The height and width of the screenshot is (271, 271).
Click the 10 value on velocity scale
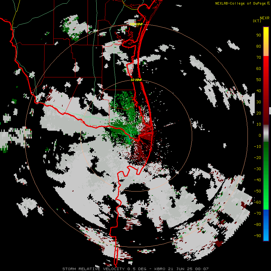click(x=259, y=124)
